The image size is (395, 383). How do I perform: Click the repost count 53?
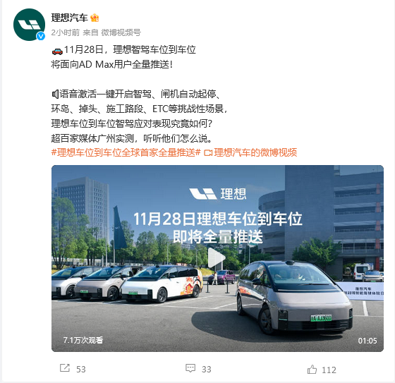tap(81, 369)
